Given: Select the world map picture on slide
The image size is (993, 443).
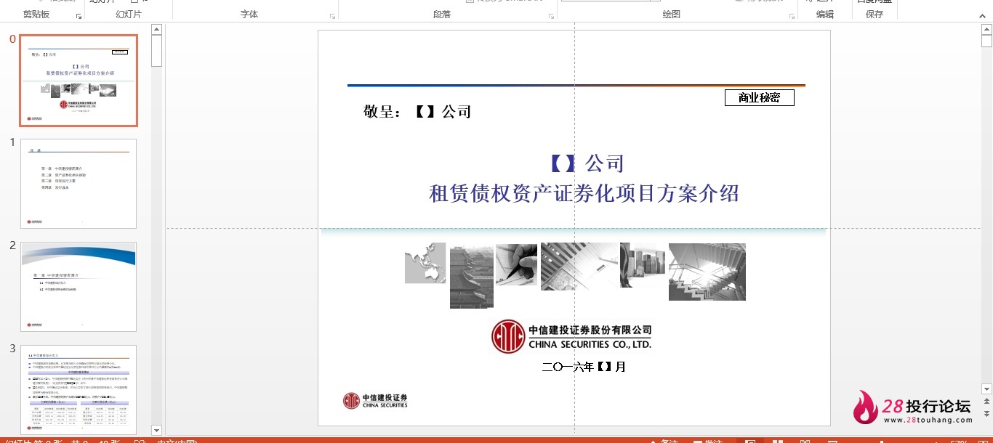Looking at the screenshot, I should coord(425,263).
